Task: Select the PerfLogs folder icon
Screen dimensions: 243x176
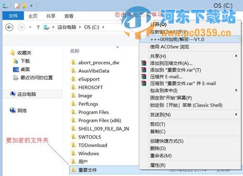Action: (x=73, y=104)
